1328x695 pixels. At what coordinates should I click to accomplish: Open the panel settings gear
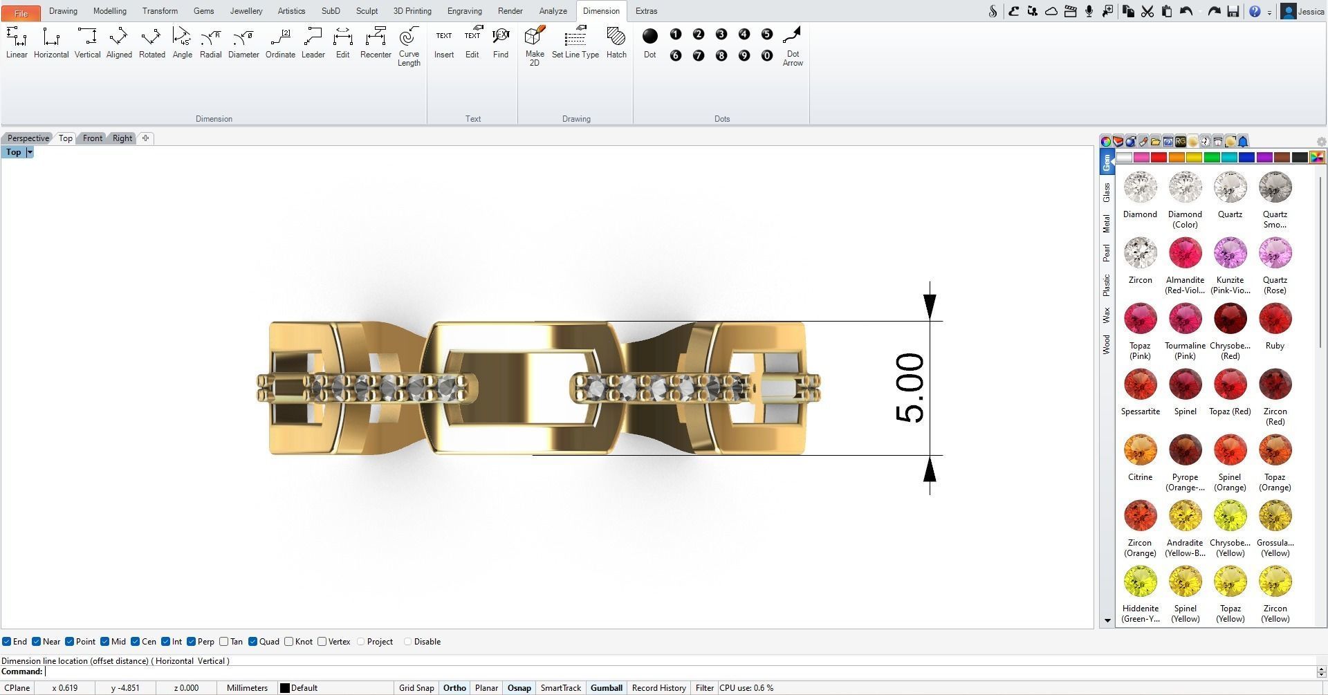[x=1321, y=141]
